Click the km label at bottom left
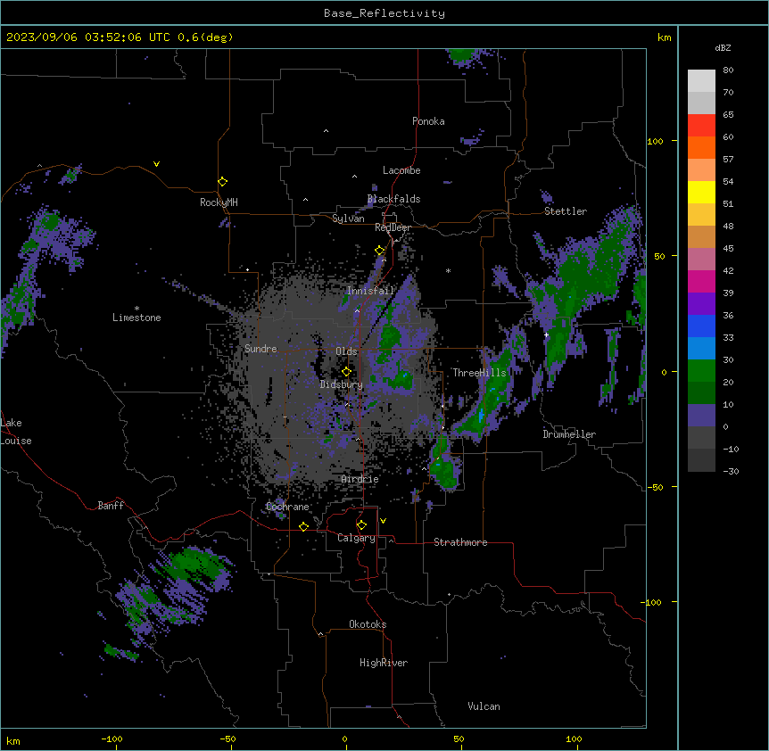The image size is (769, 751). [x=13, y=741]
